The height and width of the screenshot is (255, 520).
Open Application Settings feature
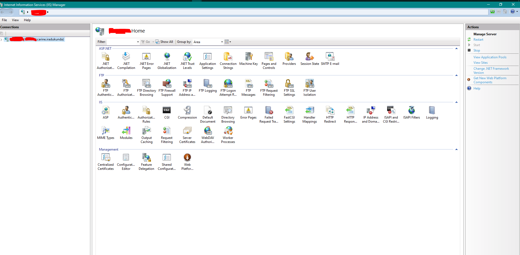coord(208,61)
